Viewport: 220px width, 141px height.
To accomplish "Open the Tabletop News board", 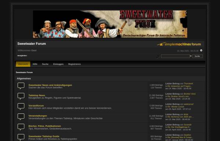I will click(x=37, y=95).
